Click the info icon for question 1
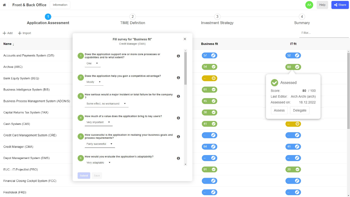The width and height of the screenshot is (350, 197). (178, 56)
